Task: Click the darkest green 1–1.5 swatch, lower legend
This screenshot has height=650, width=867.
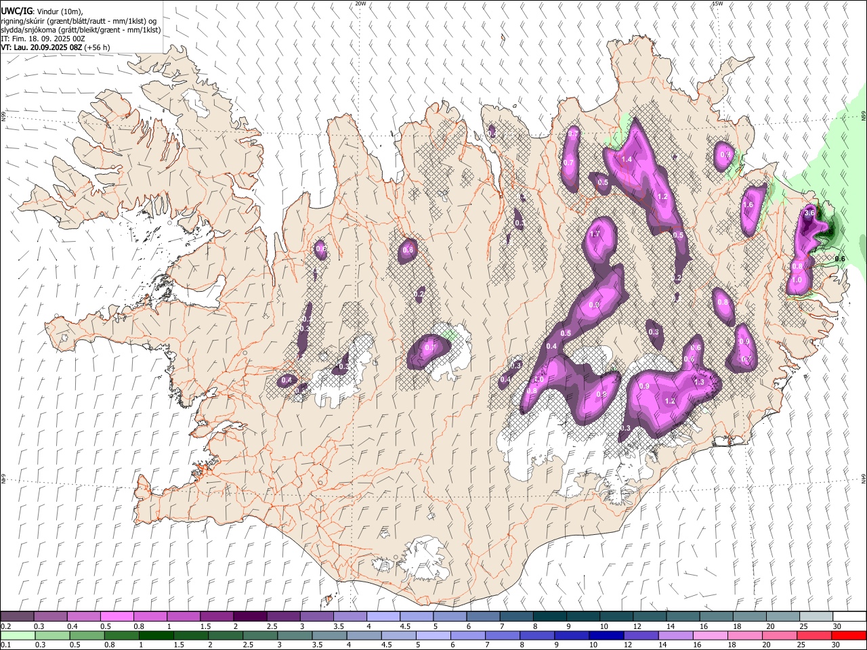Action: click(156, 636)
